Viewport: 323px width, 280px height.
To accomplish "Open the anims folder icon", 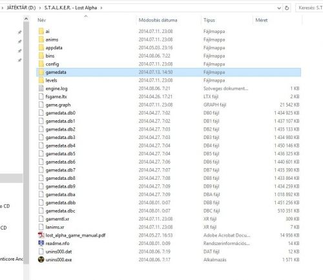I will coord(41,39).
